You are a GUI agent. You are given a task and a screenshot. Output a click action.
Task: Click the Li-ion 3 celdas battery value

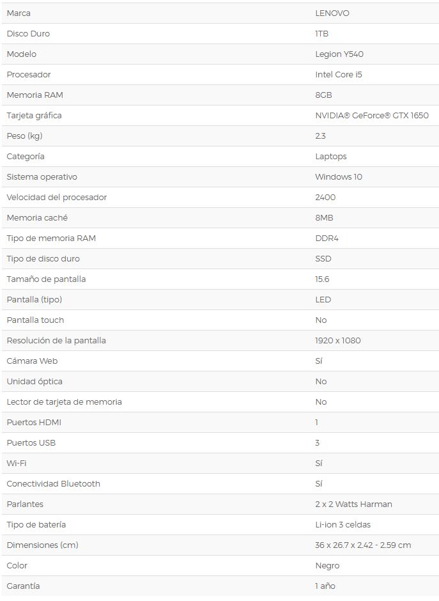[343, 524]
